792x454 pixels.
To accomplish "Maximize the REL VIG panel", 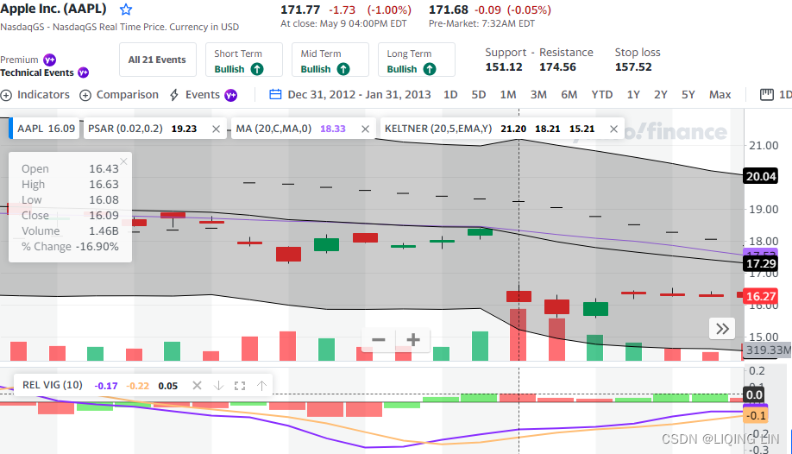I will click(x=240, y=386).
